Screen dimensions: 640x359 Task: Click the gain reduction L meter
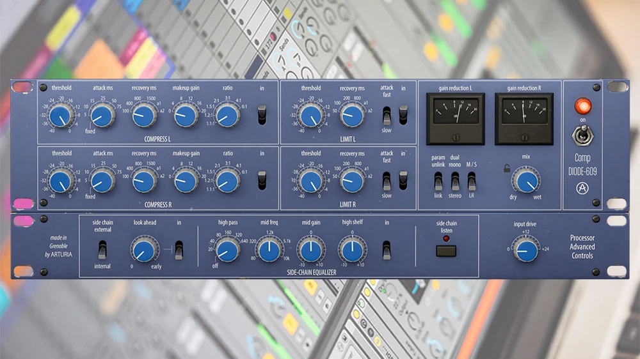pos(456,113)
